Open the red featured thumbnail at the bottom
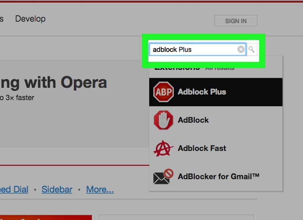Image resolution: width=303 pixels, height=220 pixels. pyautogui.click(x=46, y=218)
